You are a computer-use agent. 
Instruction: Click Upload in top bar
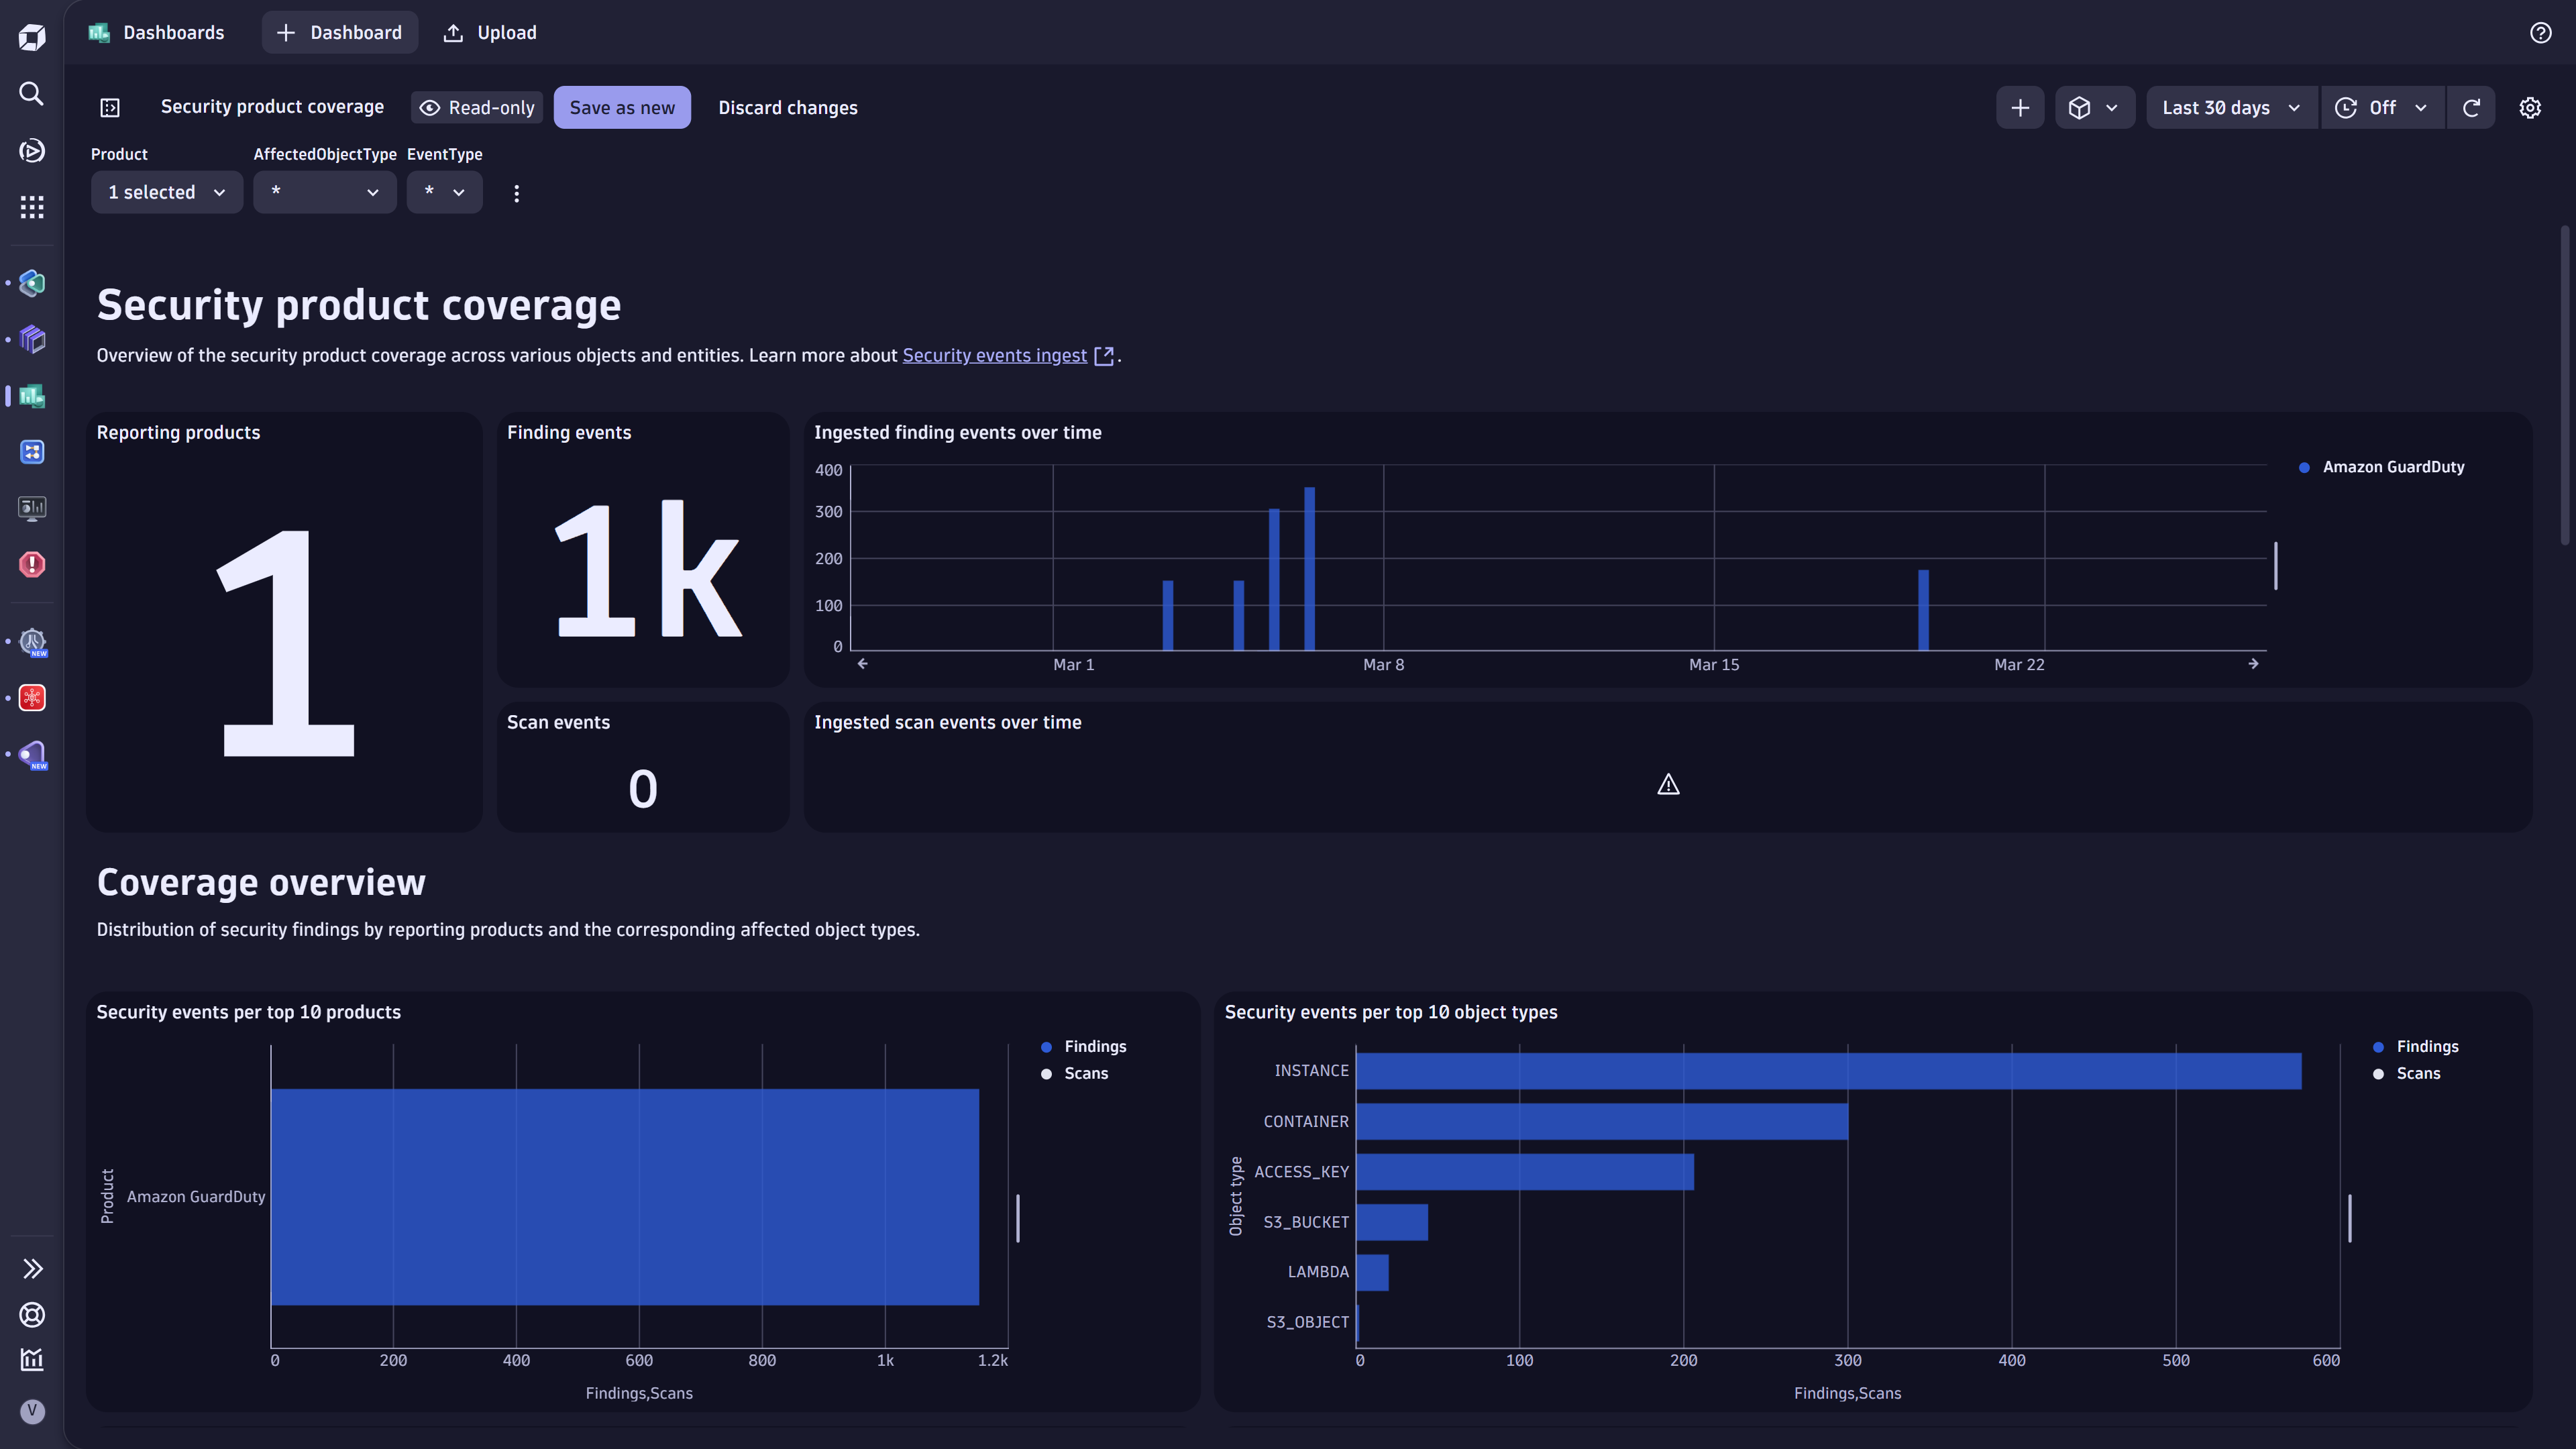pos(490,33)
